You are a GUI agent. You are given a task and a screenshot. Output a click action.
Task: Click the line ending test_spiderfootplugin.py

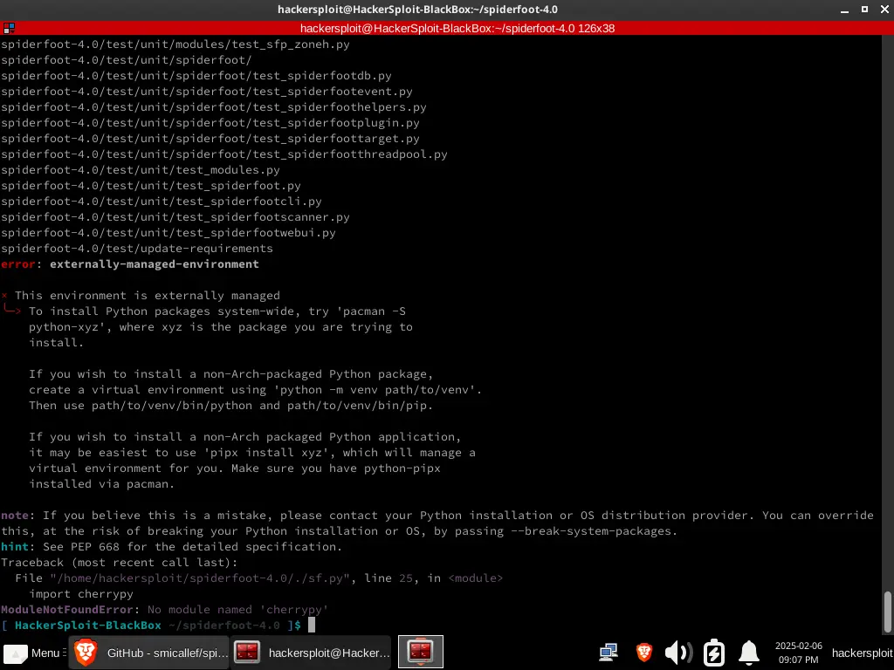210,122
